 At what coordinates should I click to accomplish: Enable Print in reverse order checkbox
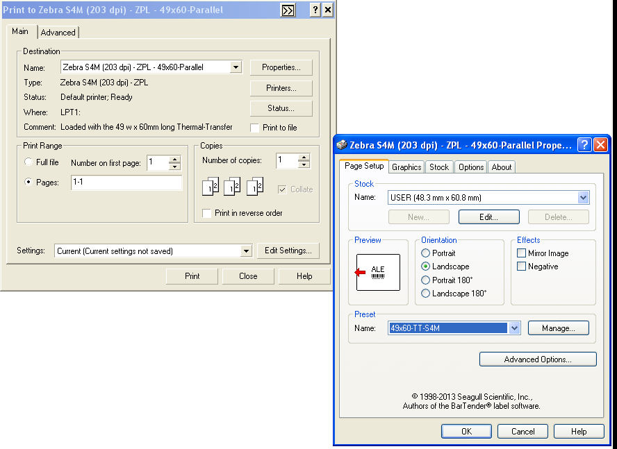pos(206,213)
